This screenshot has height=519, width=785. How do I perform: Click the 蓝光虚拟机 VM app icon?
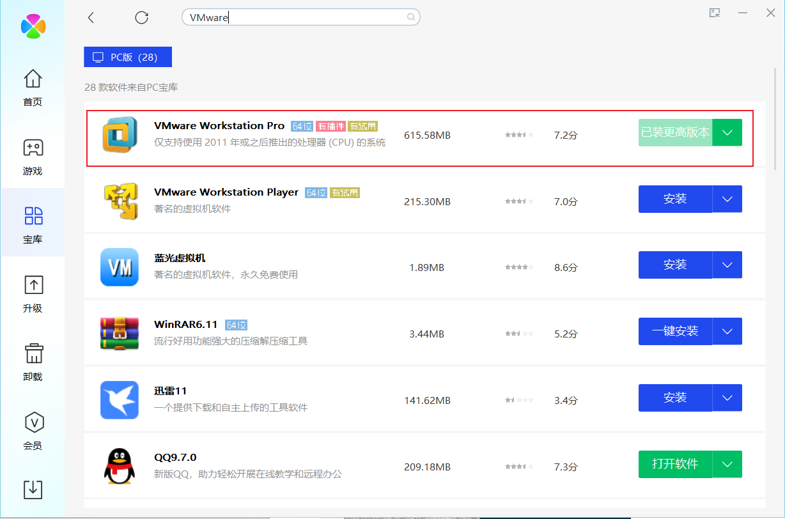[x=120, y=267]
